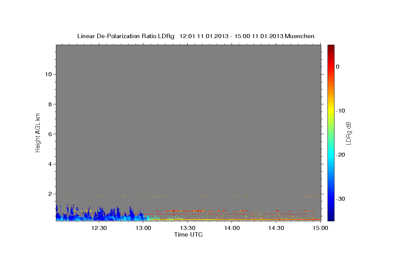This screenshot has height=265, width=397.
Task: Pick the dark blue bottom of colorbar
Action: (331, 218)
